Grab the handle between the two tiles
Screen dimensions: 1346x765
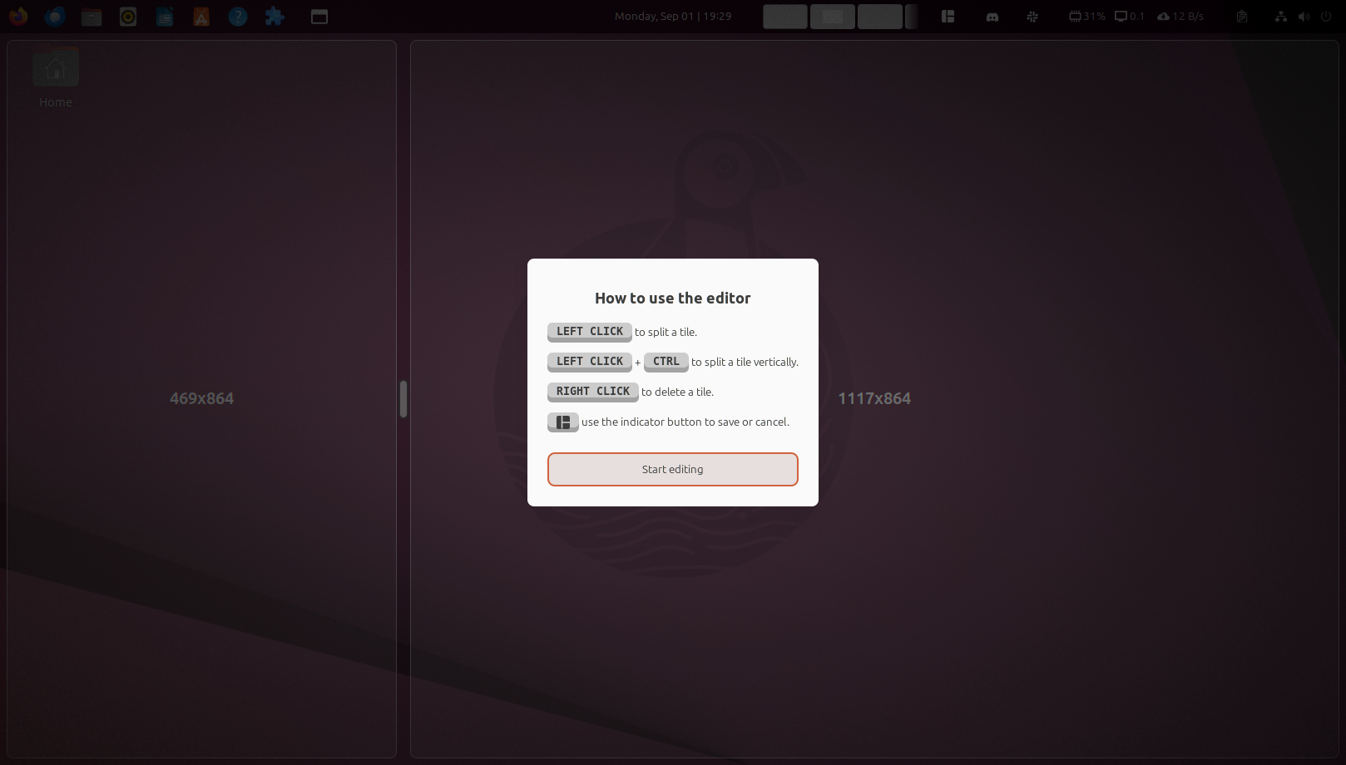[403, 399]
